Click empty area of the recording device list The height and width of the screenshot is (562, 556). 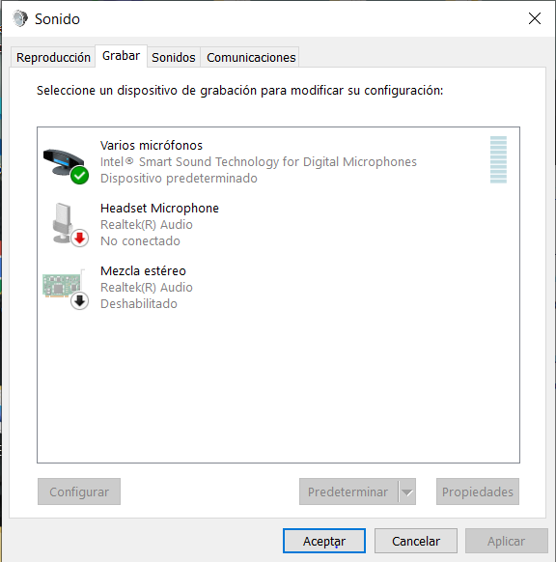[x=278, y=387]
